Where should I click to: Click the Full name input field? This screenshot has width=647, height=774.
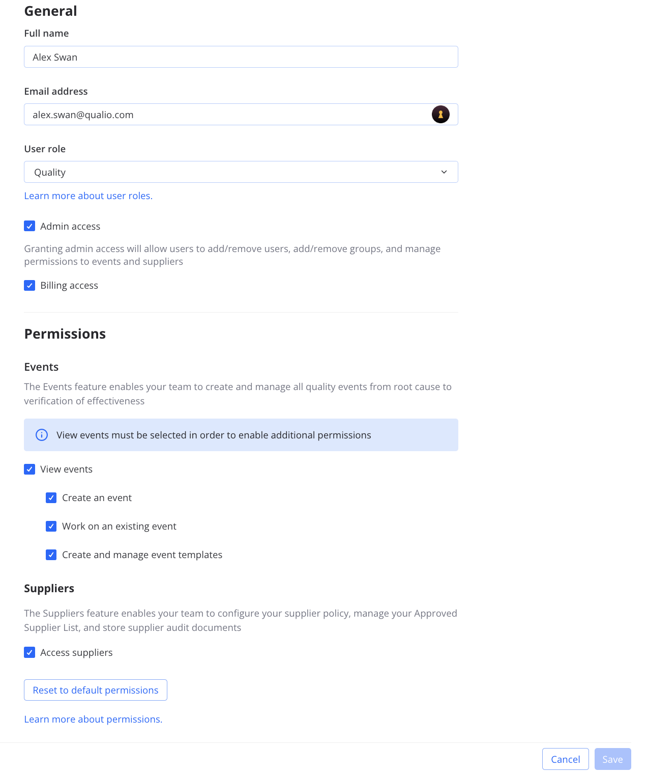click(x=241, y=57)
